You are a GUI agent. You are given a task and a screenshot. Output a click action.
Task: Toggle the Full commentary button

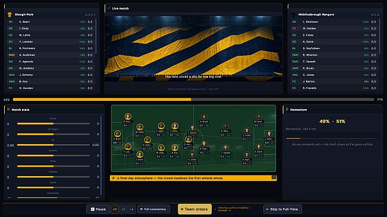tap(153, 209)
